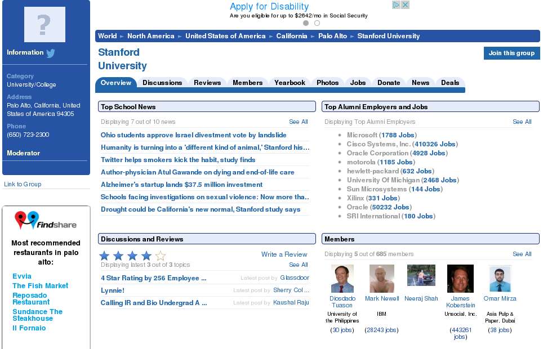Open the Jobs tab

point(358,83)
